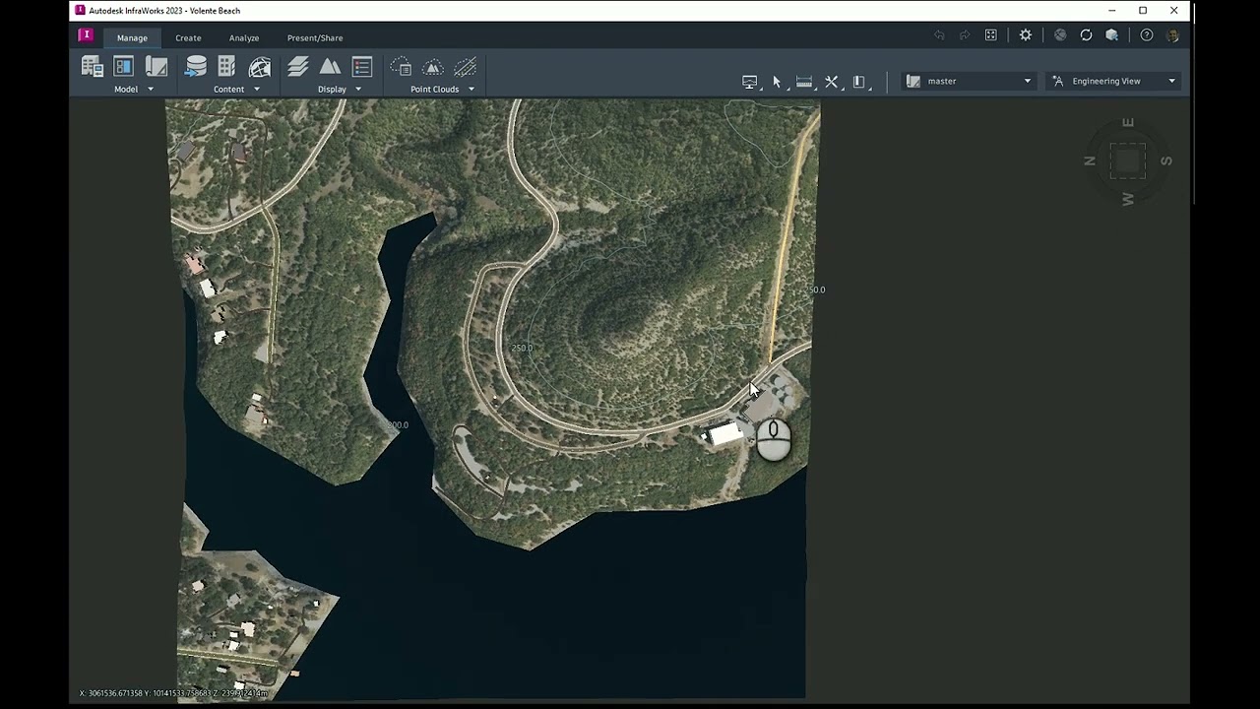The image size is (1260, 709).
Task: Choose the Select arrow tool
Action: pos(777,82)
